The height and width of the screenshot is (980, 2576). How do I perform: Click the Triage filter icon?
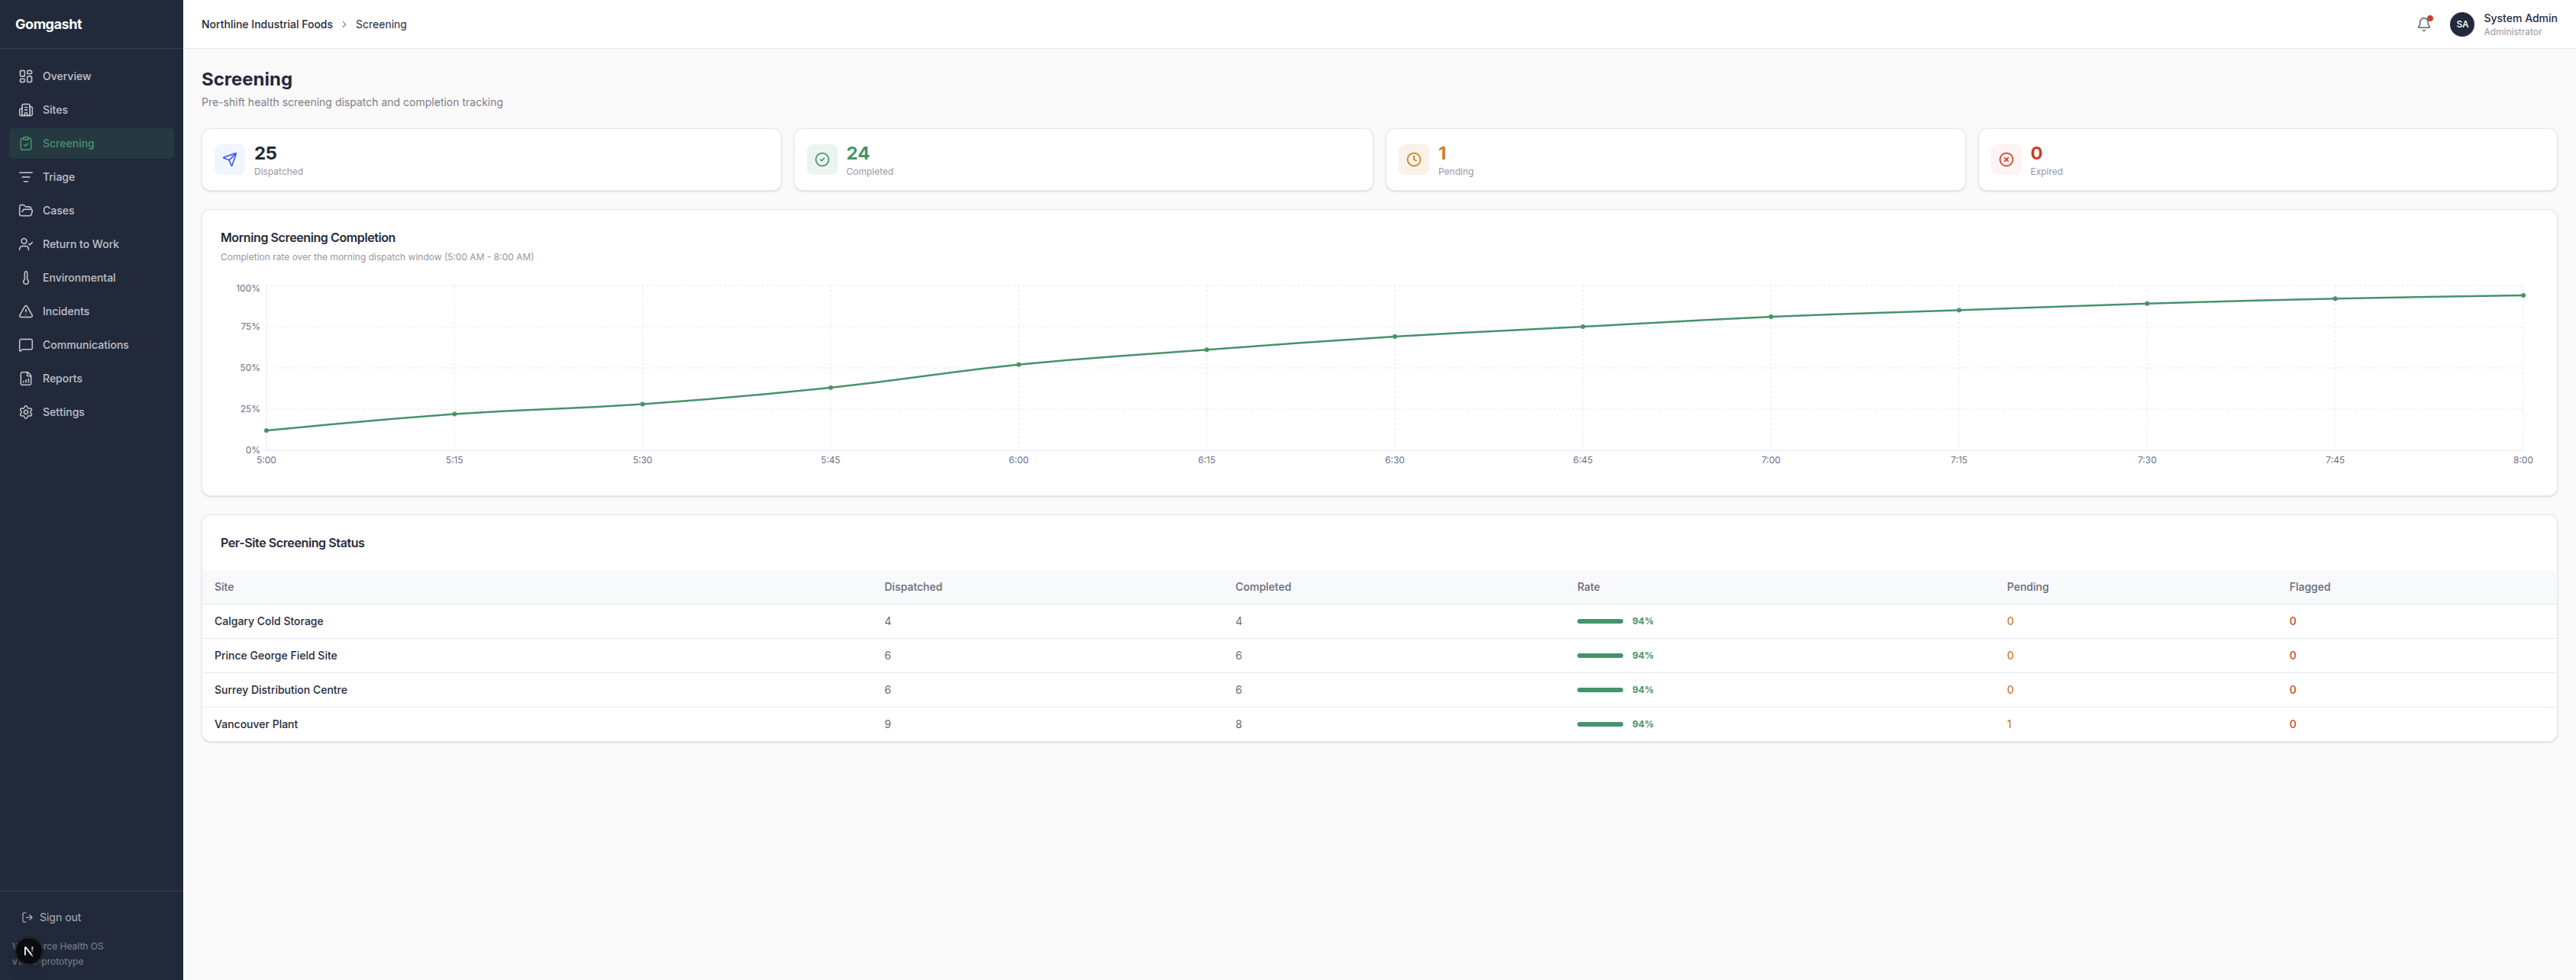click(26, 177)
